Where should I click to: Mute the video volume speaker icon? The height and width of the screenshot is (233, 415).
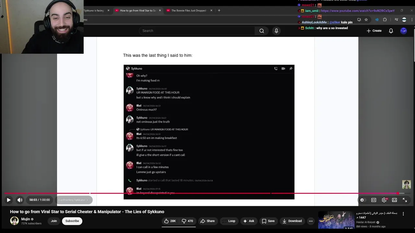[20, 200]
